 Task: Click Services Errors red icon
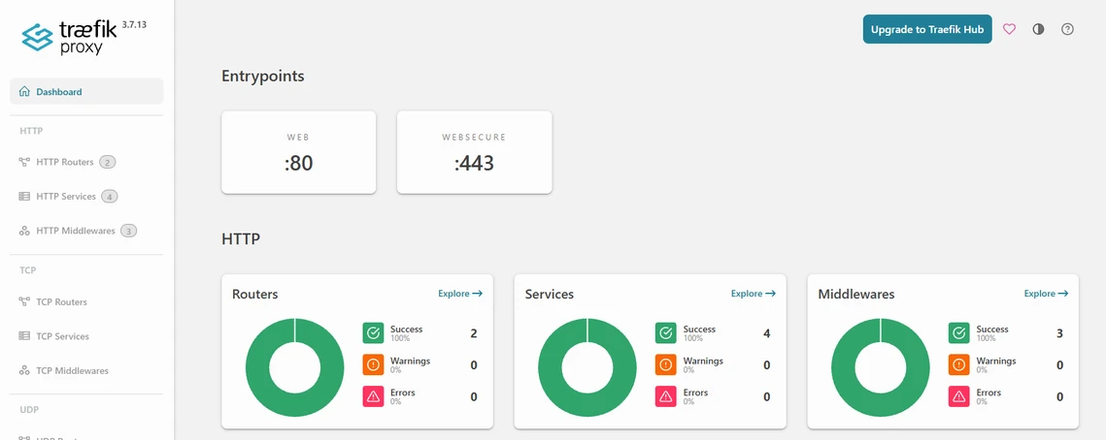click(x=665, y=396)
